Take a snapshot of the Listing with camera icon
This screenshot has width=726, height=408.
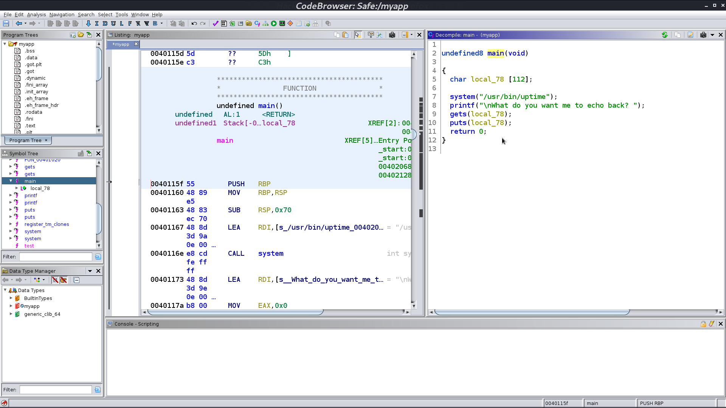coord(392,35)
